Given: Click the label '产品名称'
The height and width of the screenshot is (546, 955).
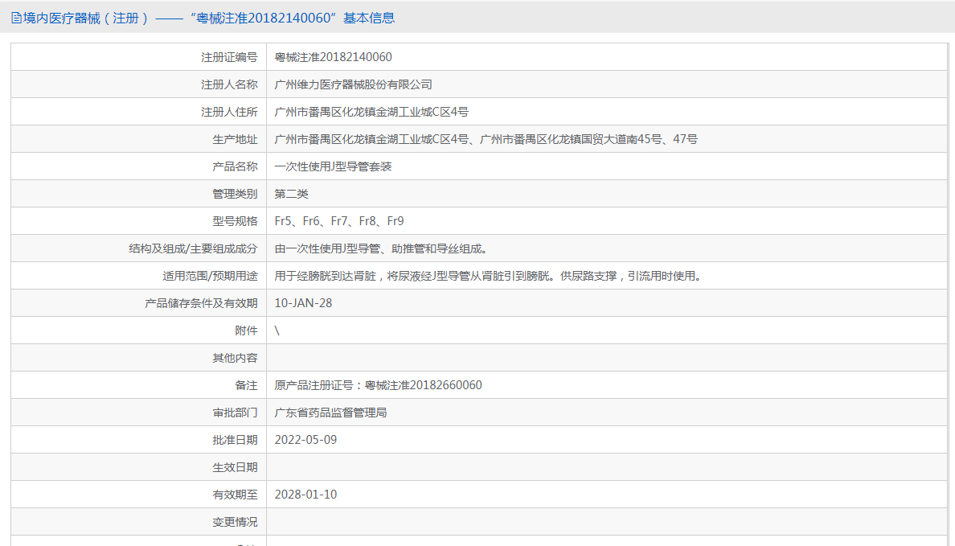Looking at the screenshot, I should click(x=235, y=166).
